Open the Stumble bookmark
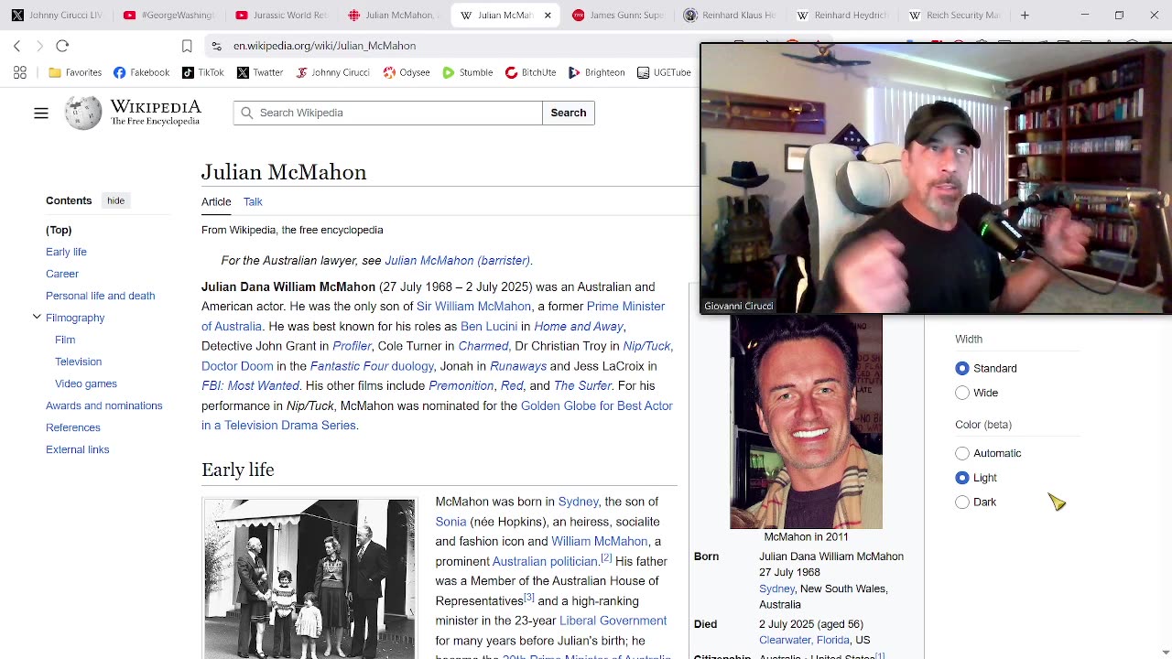1172x659 pixels. point(467,72)
